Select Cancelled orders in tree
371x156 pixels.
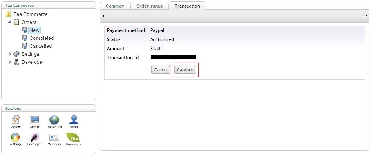pyautogui.click(x=41, y=46)
